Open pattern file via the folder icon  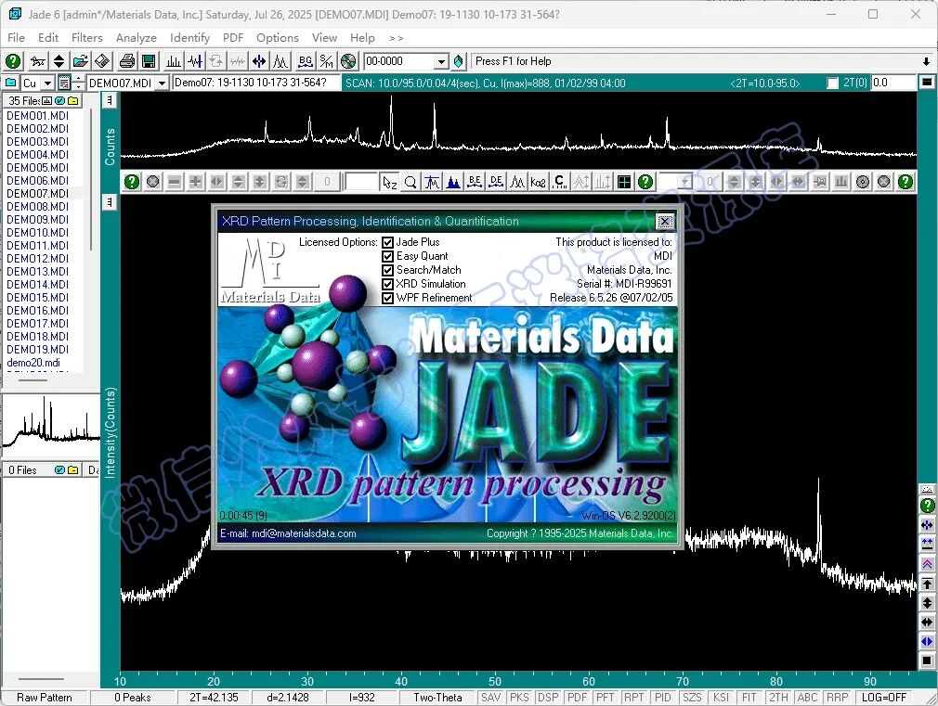coord(80,61)
